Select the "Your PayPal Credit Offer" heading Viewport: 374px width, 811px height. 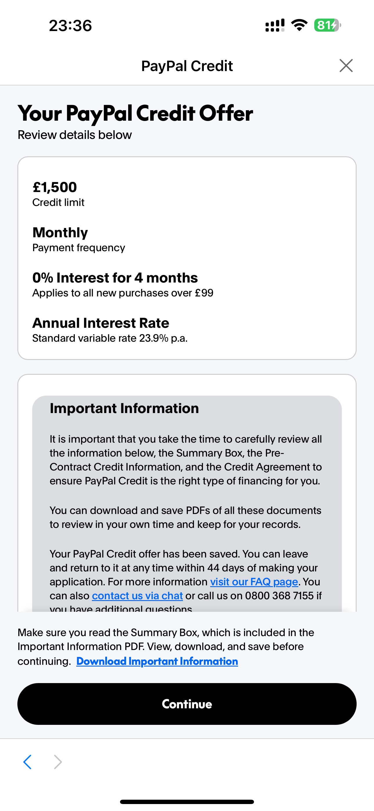point(135,113)
